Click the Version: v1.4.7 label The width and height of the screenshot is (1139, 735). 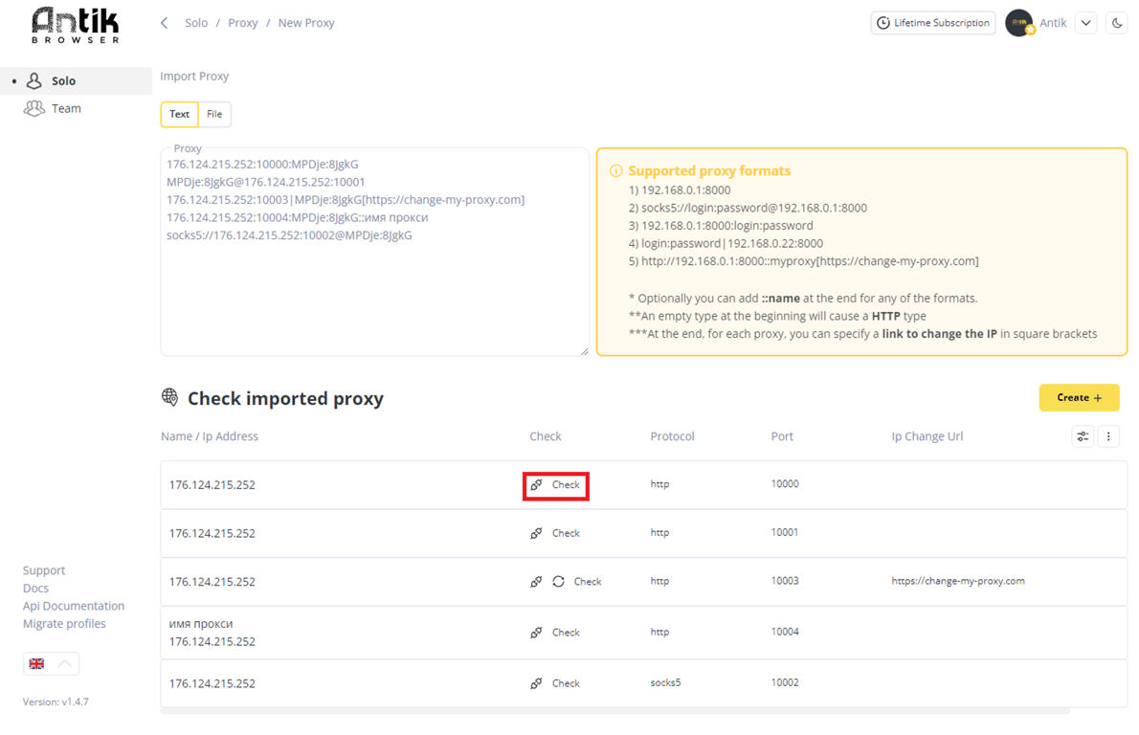[x=56, y=702]
